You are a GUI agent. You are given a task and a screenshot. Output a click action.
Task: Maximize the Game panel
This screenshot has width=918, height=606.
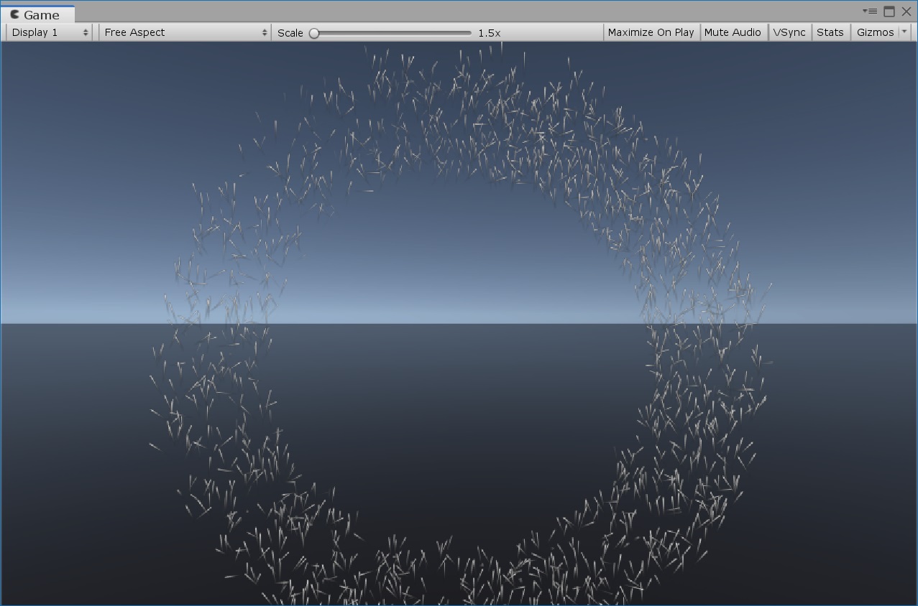click(x=889, y=11)
